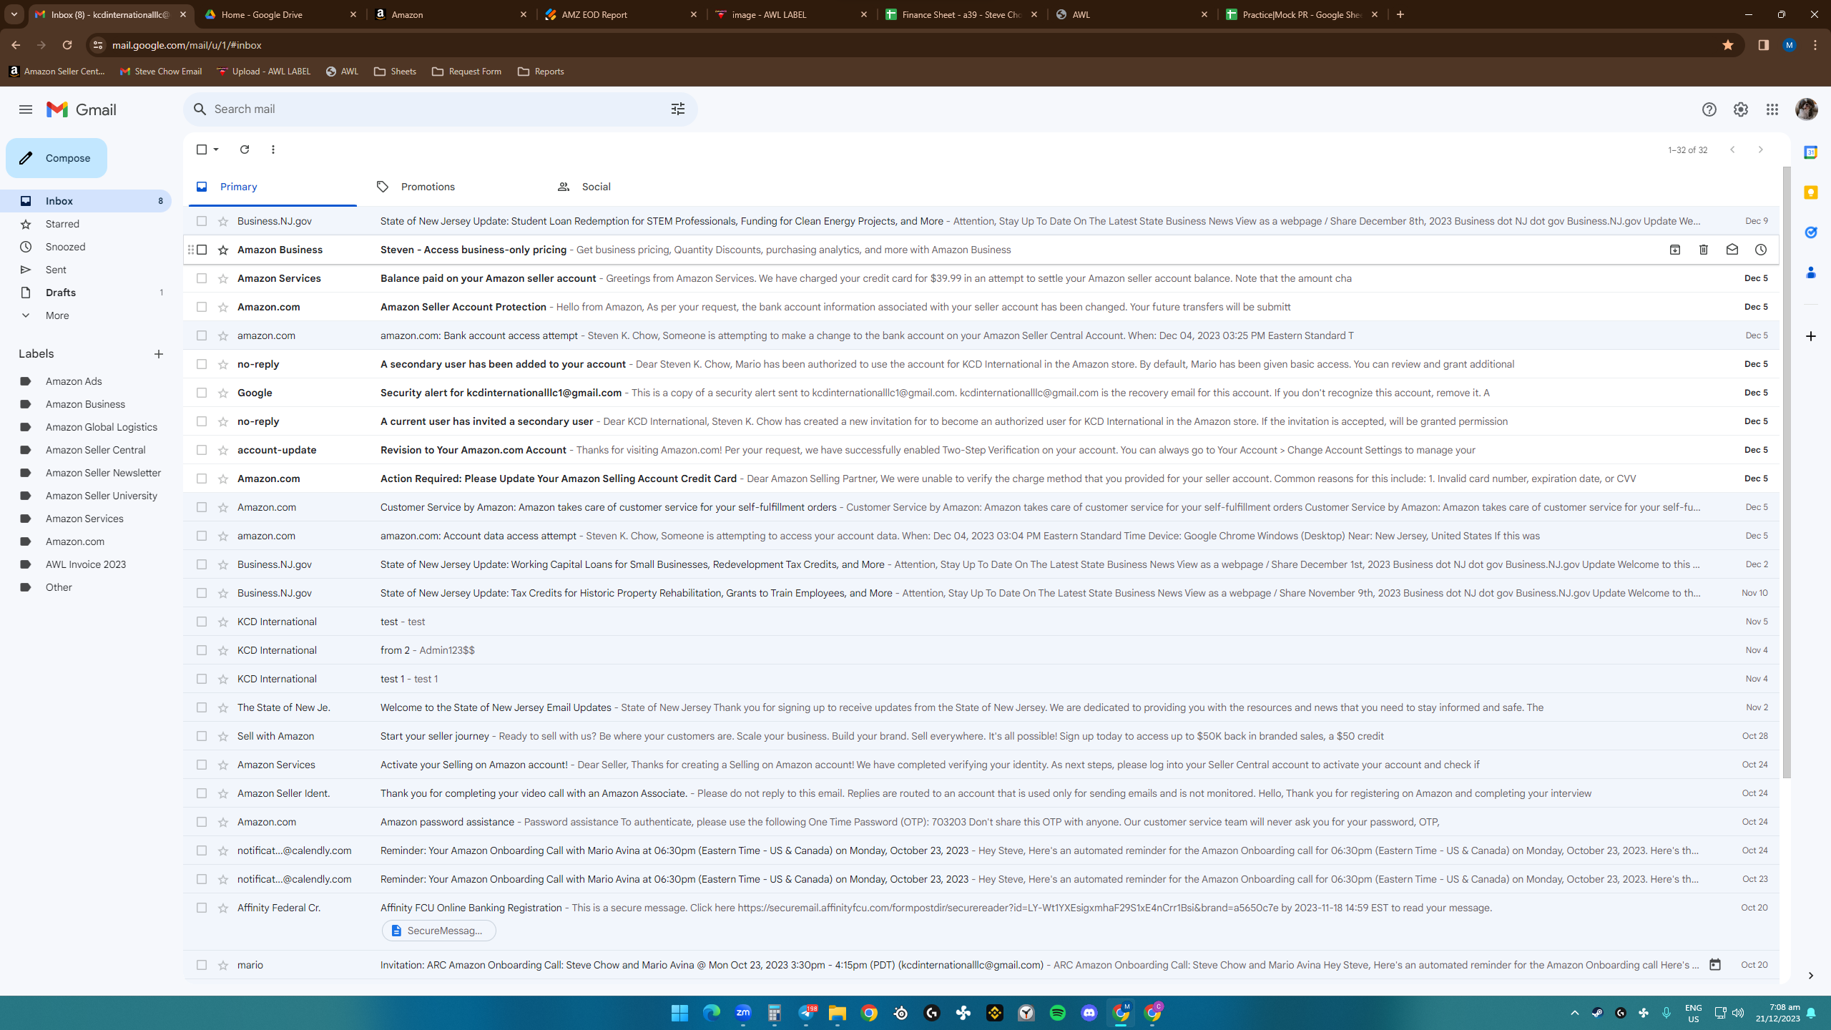Check the KCD International 'from 2' email

202,650
